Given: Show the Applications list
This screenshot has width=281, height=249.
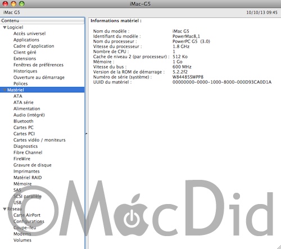Looking at the screenshot, I should pos(26,40).
